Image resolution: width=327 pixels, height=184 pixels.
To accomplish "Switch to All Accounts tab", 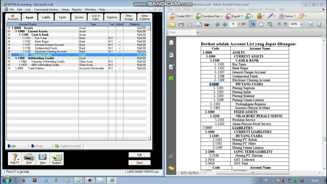I will (13, 17).
